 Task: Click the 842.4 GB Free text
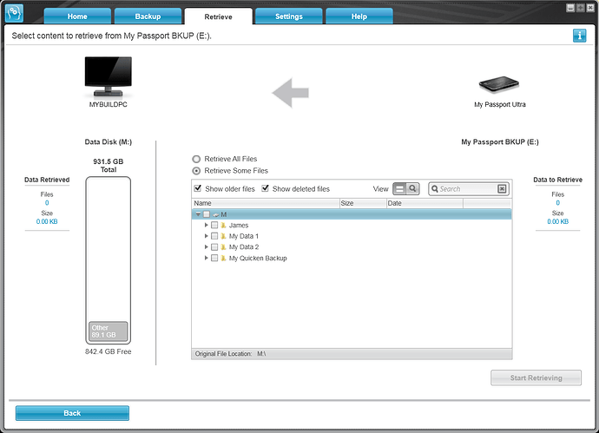109,351
